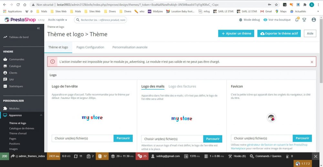323x167 pixels.
Task: Click Exporter le thème actif button
Action: click(279, 34)
